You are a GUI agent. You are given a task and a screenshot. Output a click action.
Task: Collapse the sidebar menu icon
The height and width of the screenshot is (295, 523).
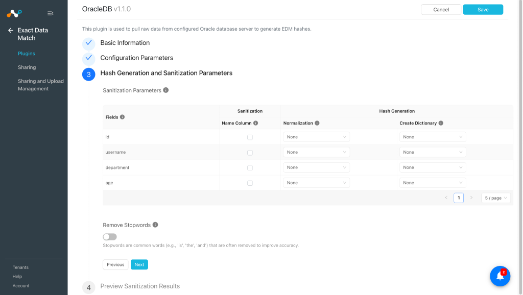coord(51,13)
